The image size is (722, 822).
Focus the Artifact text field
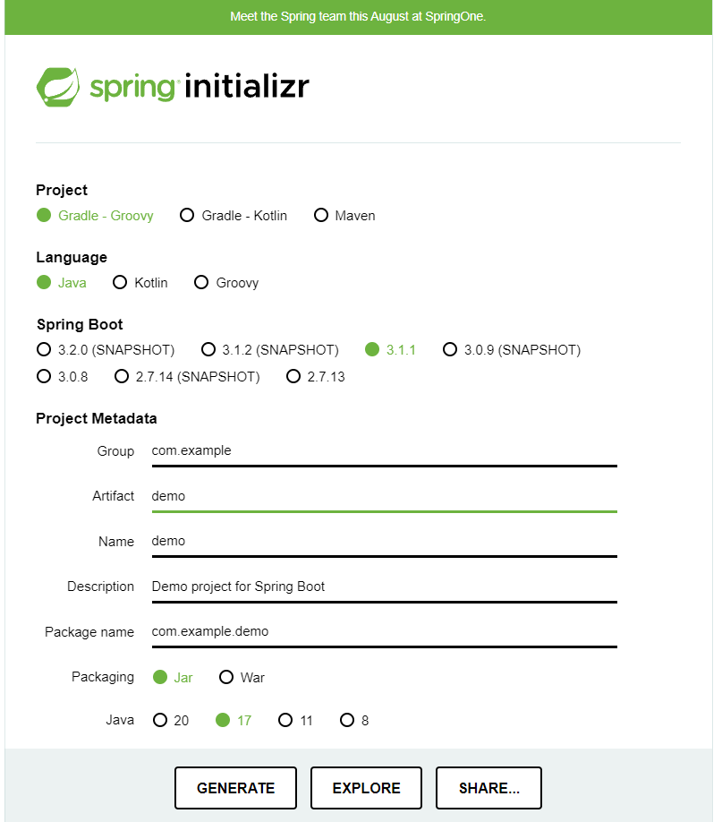coord(384,496)
